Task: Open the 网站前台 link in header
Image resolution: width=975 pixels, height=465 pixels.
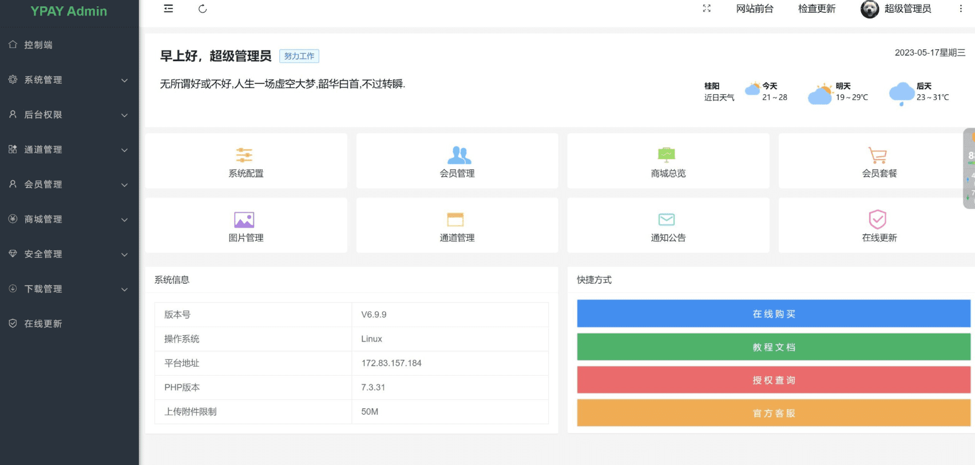Action: [x=754, y=9]
